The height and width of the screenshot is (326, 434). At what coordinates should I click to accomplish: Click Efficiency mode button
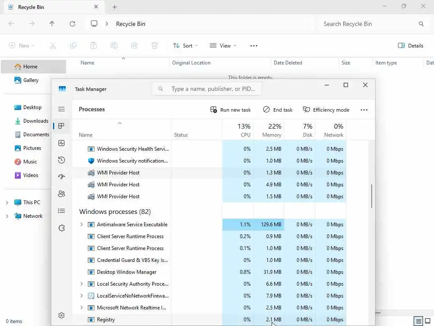pyautogui.click(x=326, y=110)
